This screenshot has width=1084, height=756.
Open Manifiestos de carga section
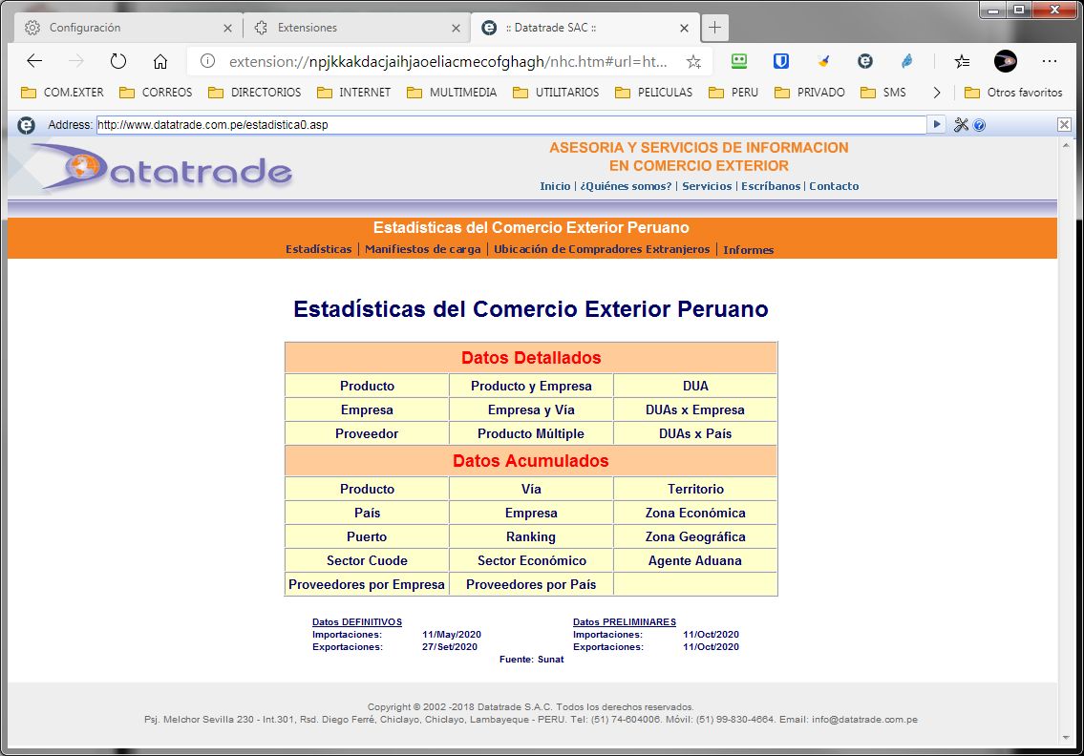[x=422, y=249]
